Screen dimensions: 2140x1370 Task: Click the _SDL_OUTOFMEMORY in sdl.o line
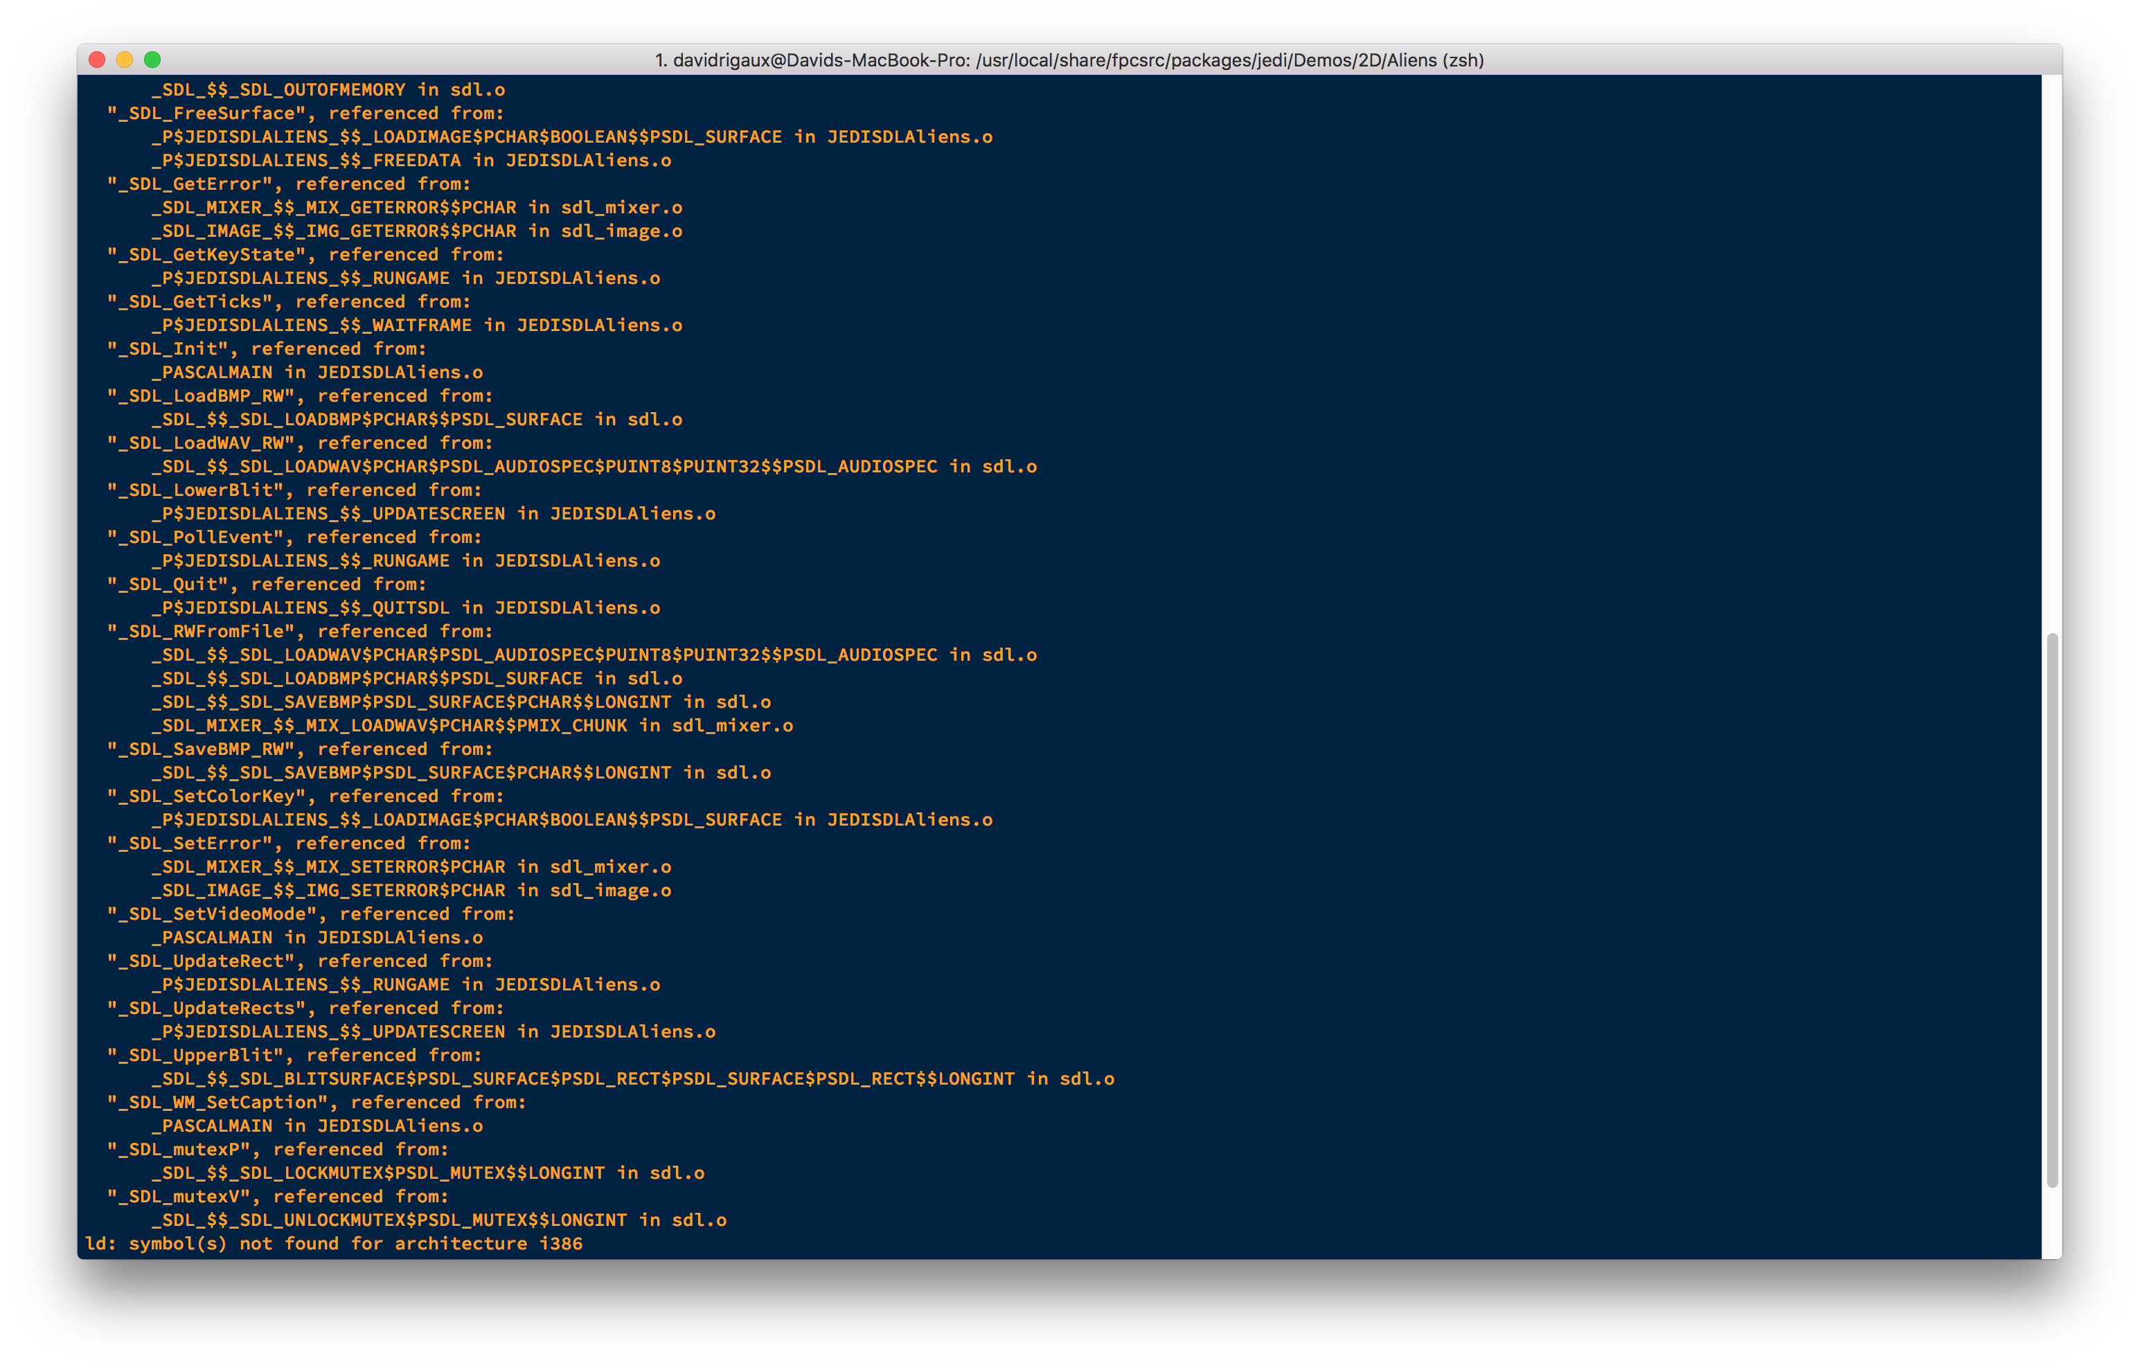coord(328,90)
